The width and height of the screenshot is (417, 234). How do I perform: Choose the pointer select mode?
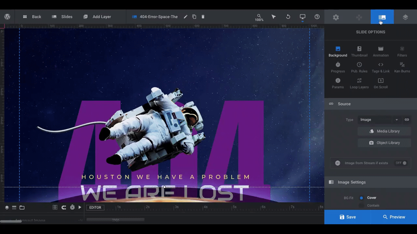pos(274,17)
